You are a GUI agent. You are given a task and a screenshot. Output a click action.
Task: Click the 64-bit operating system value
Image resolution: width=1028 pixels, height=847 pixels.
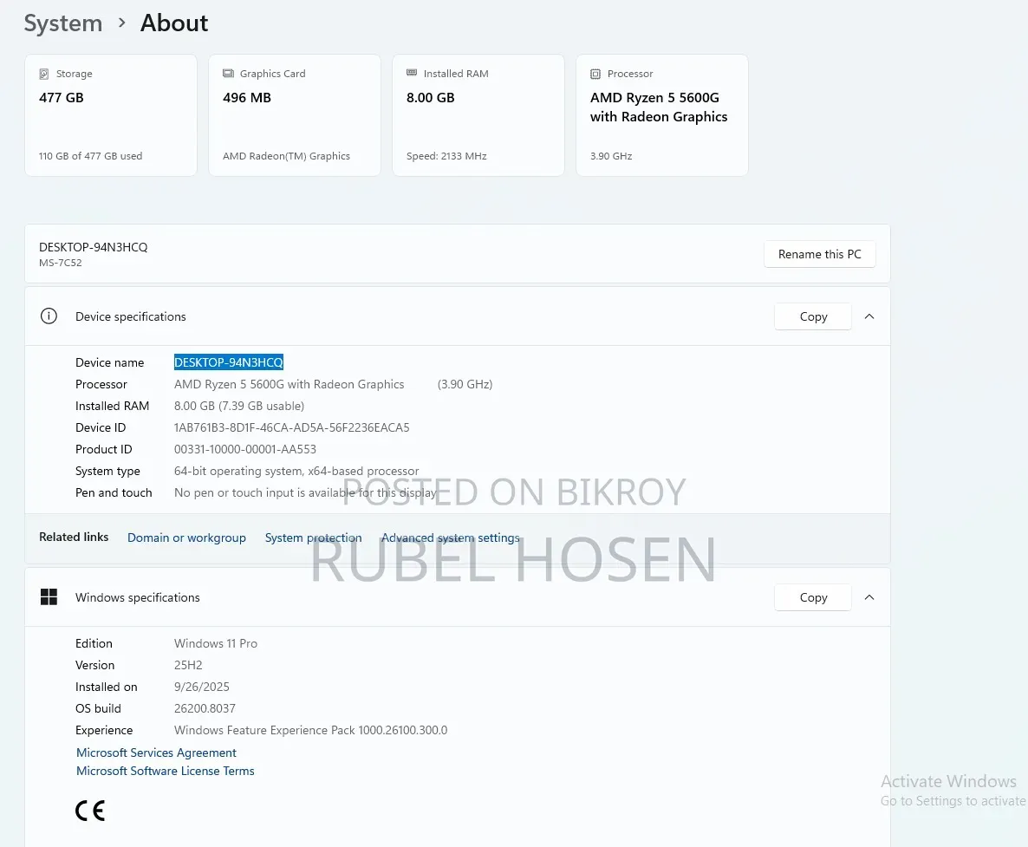pyautogui.click(x=296, y=471)
